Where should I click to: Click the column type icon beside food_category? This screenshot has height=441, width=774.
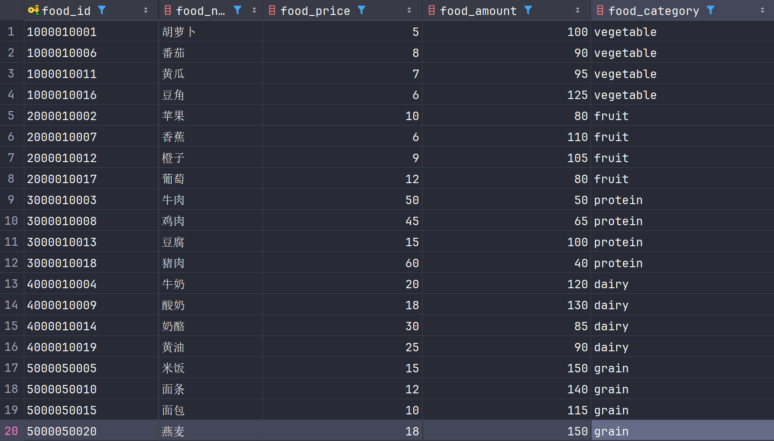(x=600, y=10)
